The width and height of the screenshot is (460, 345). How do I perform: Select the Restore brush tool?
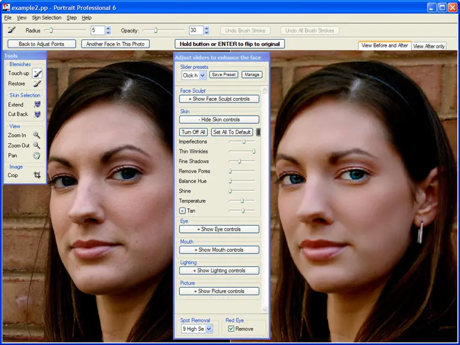[37, 84]
